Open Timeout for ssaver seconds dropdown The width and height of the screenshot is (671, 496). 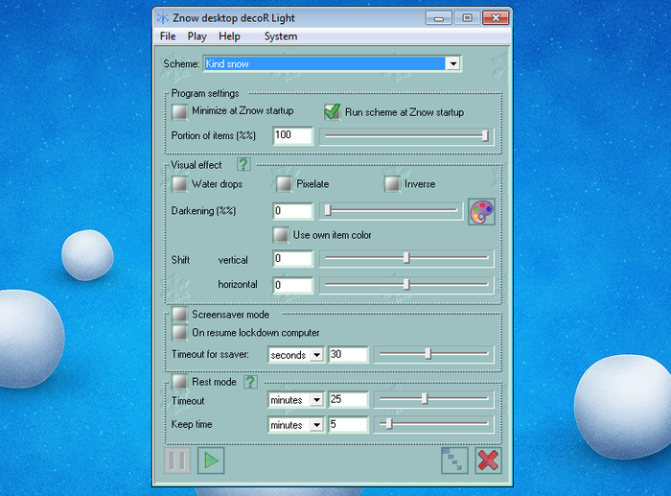316,355
